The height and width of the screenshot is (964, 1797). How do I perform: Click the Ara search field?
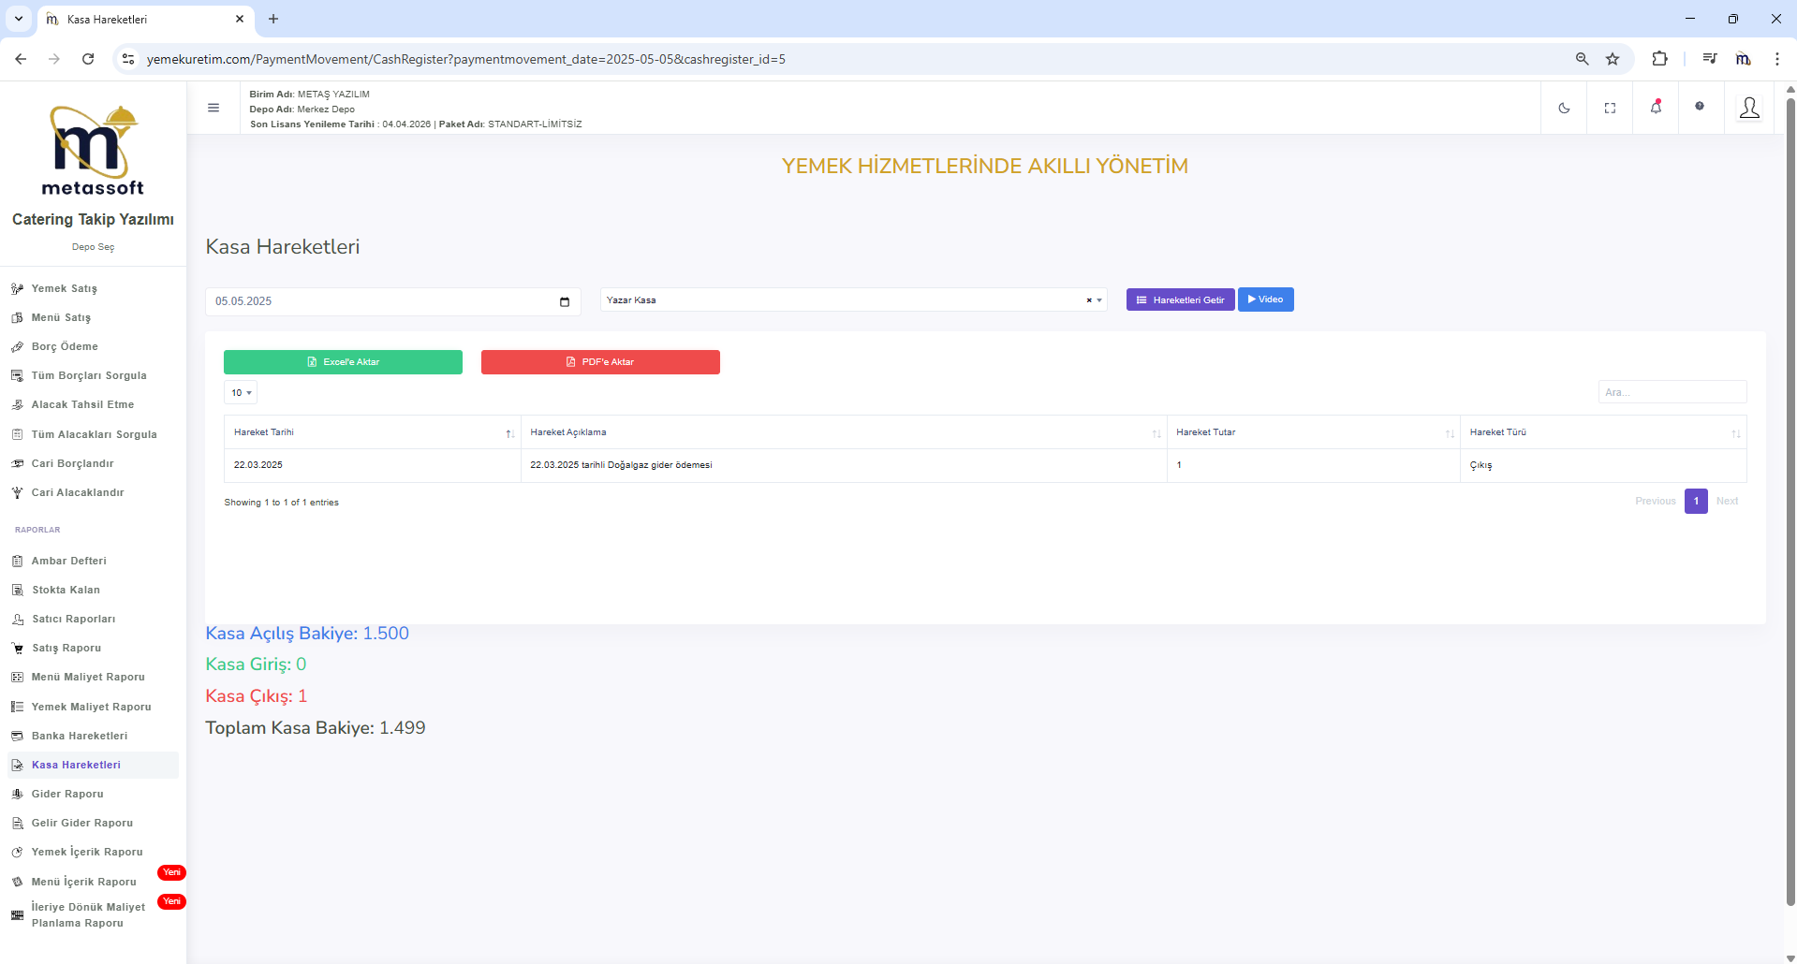click(1672, 392)
